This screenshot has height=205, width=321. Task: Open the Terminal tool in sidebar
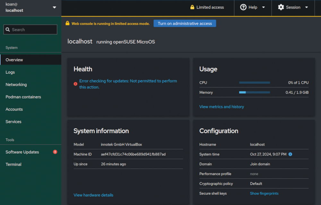[x=13, y=164]
